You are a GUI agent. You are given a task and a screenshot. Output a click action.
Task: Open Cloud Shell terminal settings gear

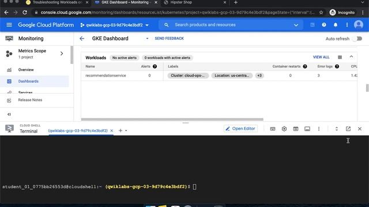click(284, 129)
